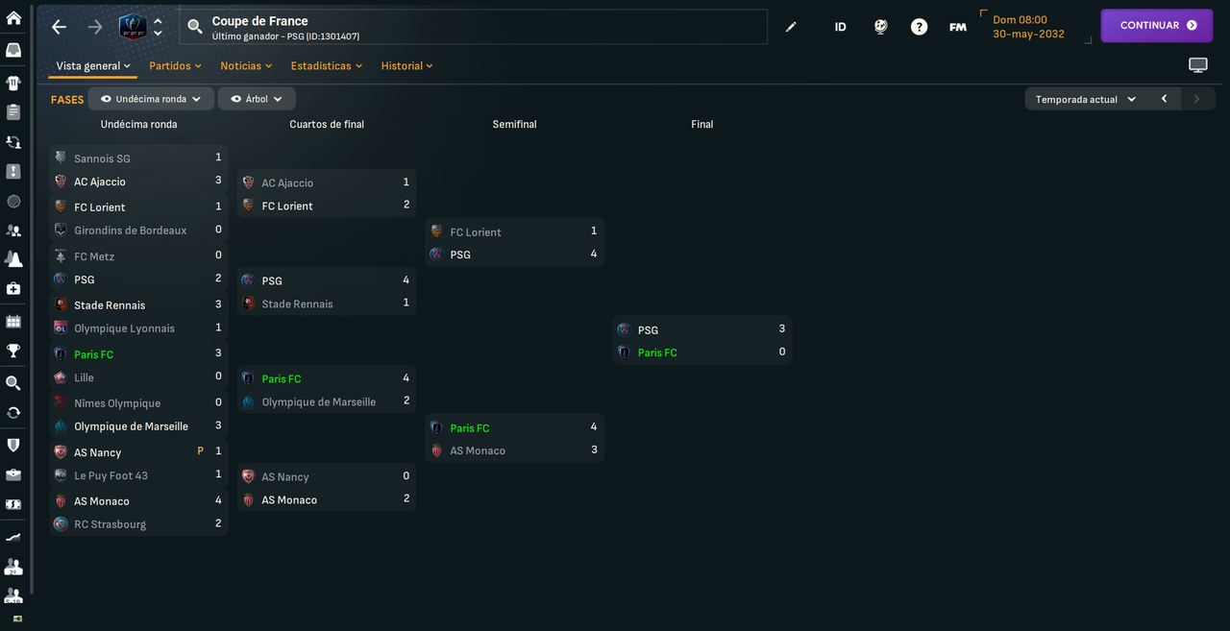This screenshot has width=1230, height=631.
Task: Expand the Undécima ronda phase dropdown
Action: tap(151, 99)
